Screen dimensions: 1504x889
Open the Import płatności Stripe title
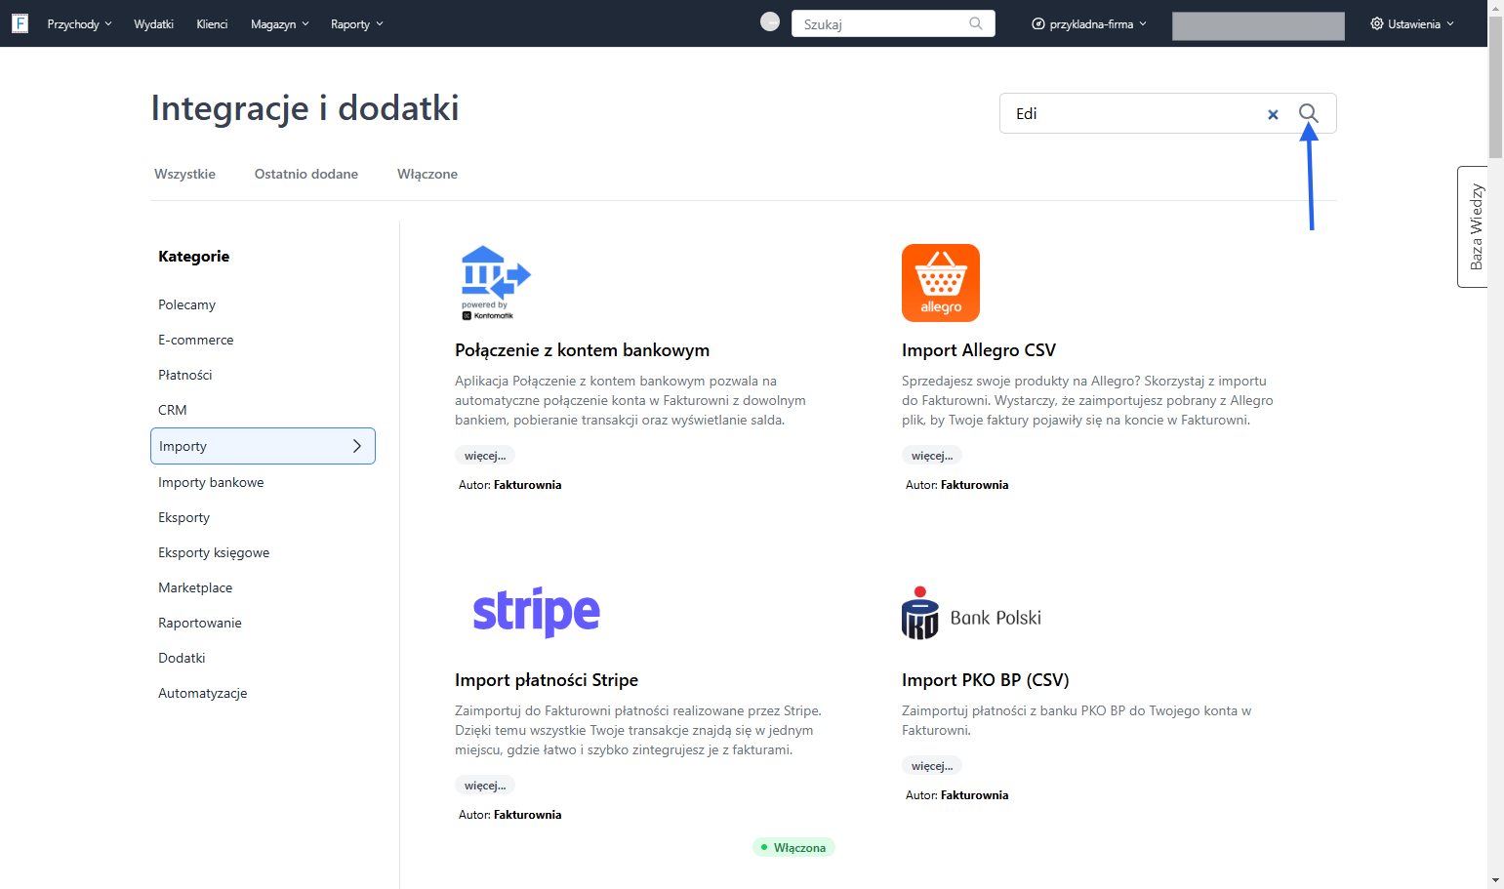(547, 680)
